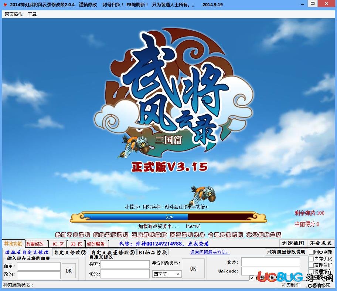Switch to 自定义修改② sub-tab
Screen dimensions: 337x291
pos(70,252)
